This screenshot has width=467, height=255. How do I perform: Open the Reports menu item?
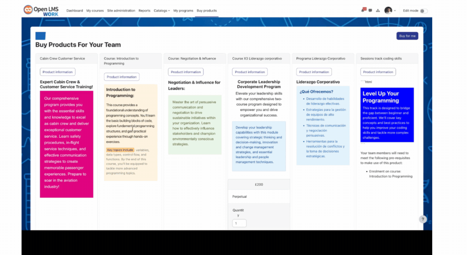pyautogui.click(x=144, y=11)
